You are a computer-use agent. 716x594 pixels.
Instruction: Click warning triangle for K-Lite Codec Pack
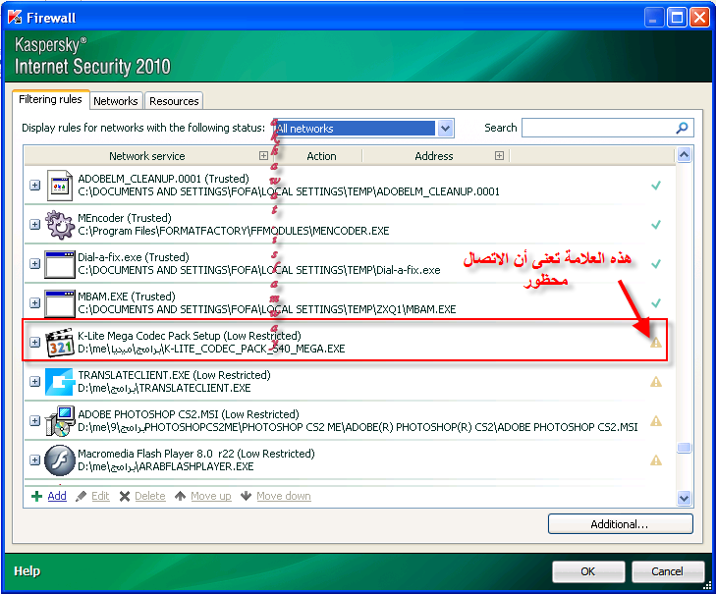pyautogui.click(x=656, y=343)
